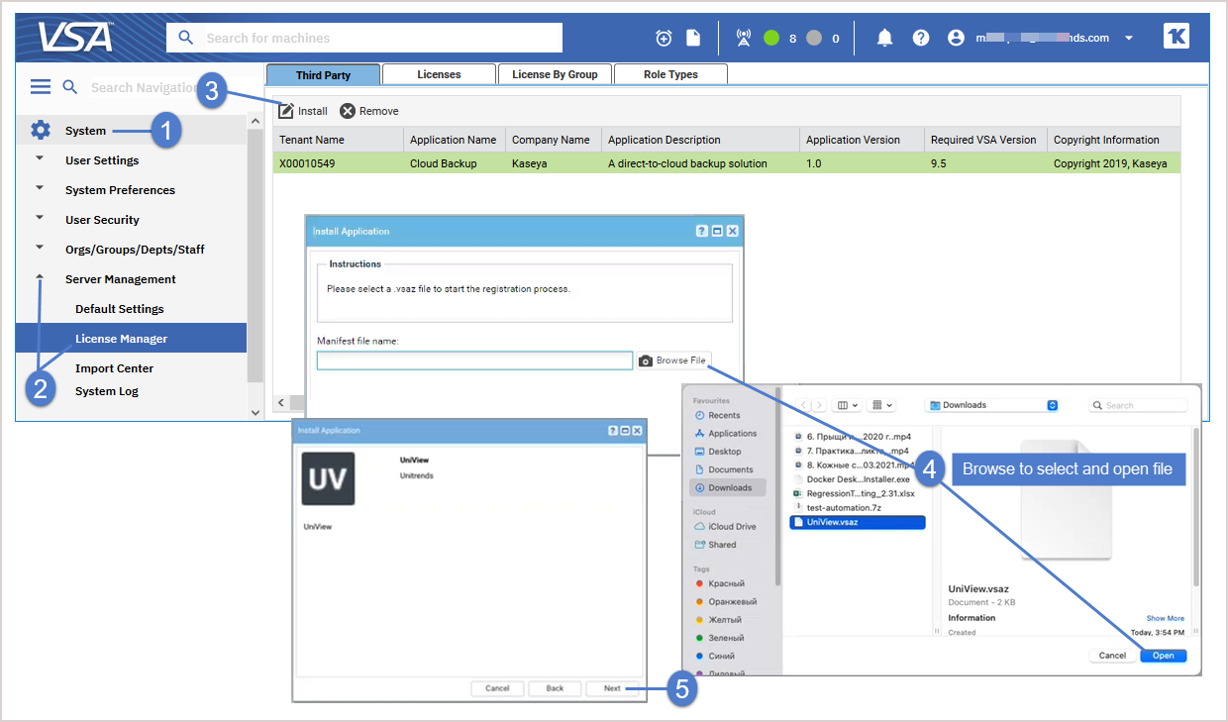The width and height of the screenshot is (1228, 722).
Task: Expand Orgs/Groups/Depts/Staff section
Action: click(x=40, y=249)
